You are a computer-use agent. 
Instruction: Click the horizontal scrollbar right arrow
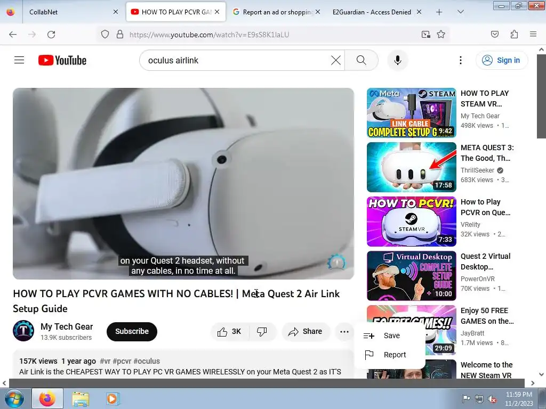(x=533, y=383)
